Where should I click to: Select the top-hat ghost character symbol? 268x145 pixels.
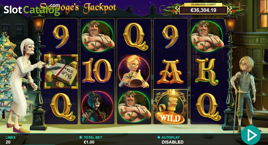tap(97, 106)
